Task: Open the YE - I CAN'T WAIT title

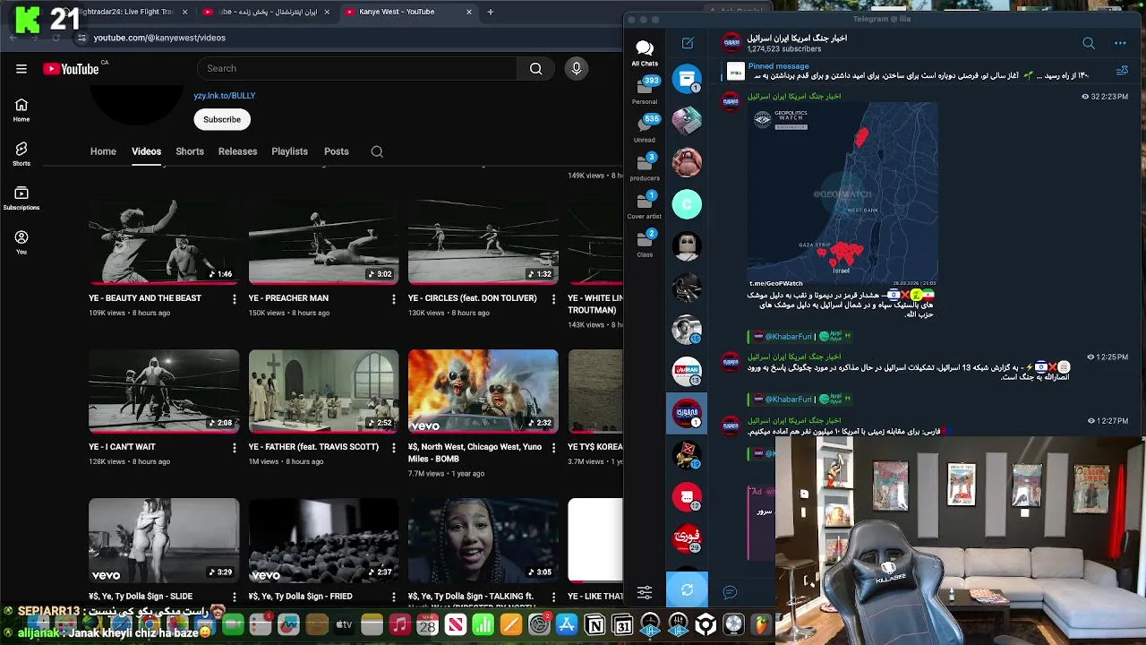Action: 122,447
